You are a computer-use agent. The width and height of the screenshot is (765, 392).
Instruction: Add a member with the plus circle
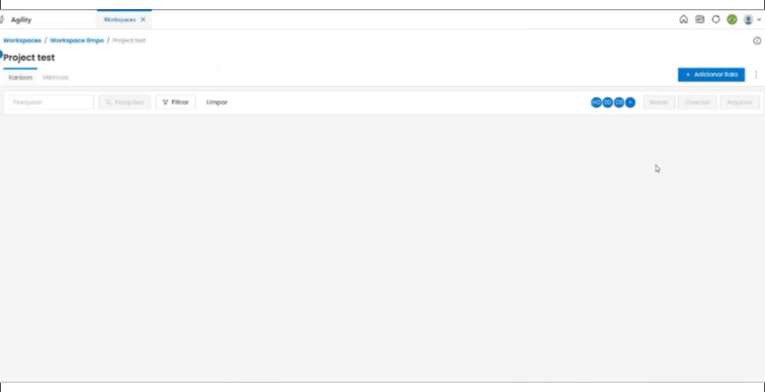click(630, 103)
